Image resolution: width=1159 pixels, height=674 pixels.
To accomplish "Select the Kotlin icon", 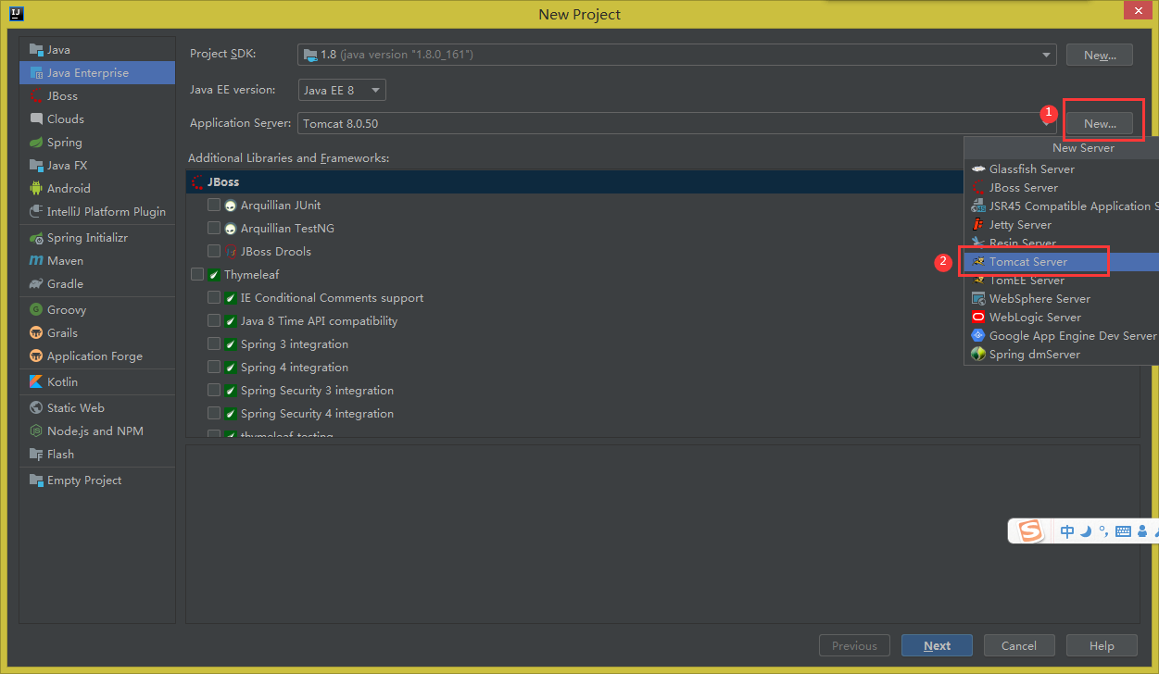I will pyautogui.click(x=36, y=382).
